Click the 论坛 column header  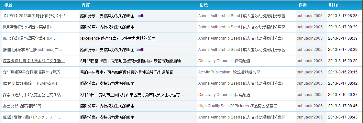[203, 5]
